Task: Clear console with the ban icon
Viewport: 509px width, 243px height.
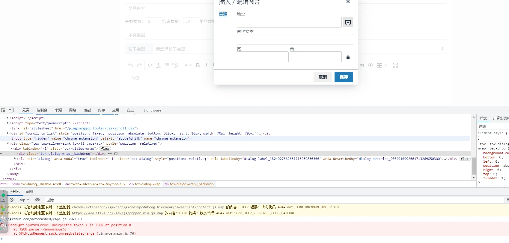Action: (12, 200)
